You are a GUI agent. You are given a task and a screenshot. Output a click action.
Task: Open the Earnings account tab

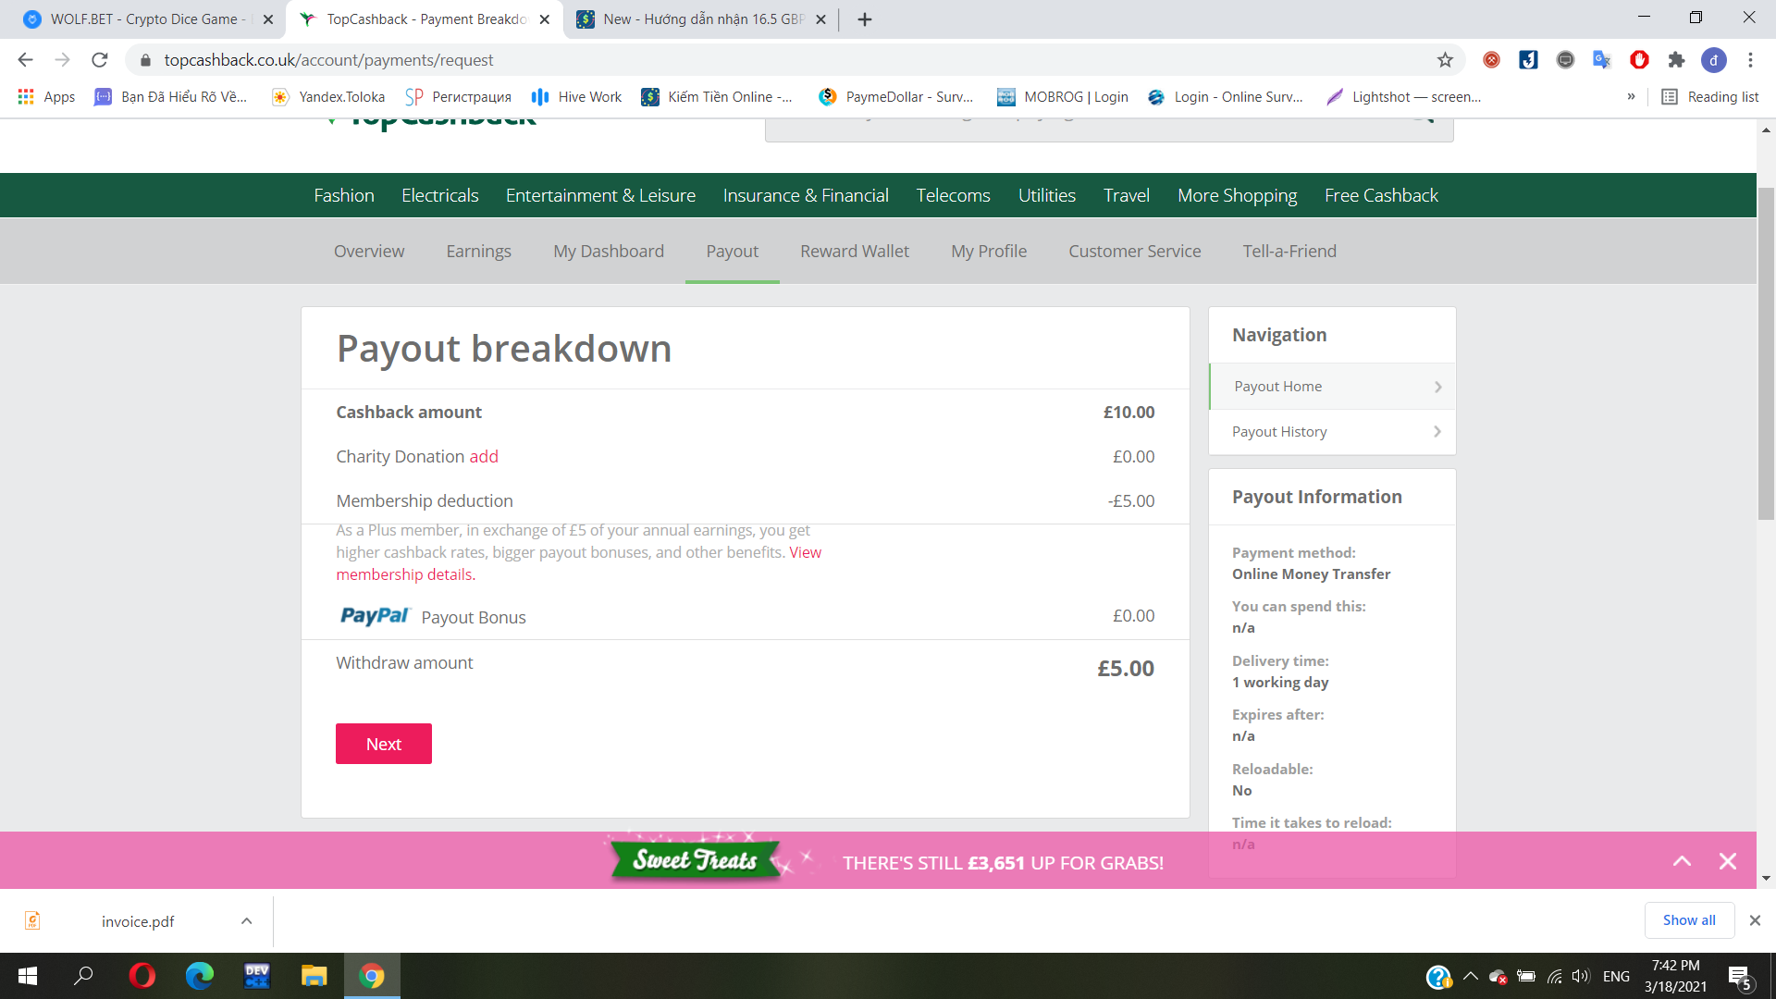(478, 251)
